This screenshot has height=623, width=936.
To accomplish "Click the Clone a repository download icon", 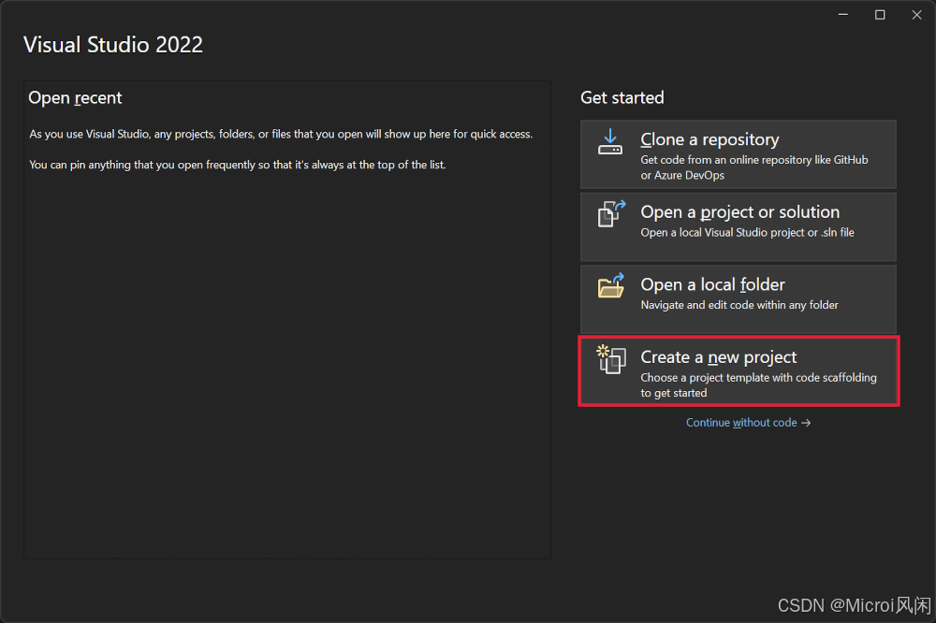I will pyautogui.click(x=610, y=141).
